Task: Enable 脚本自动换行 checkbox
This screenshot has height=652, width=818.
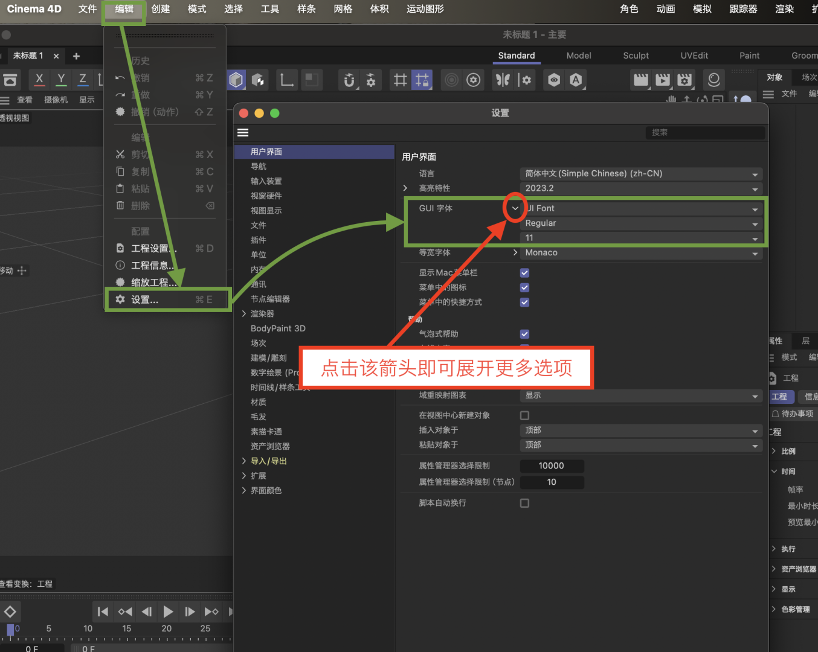Action: tap(524, 503)
